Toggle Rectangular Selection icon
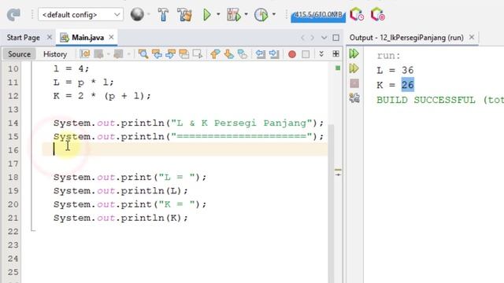The width and height of the screenshot is (504, 283). [198, 54]
